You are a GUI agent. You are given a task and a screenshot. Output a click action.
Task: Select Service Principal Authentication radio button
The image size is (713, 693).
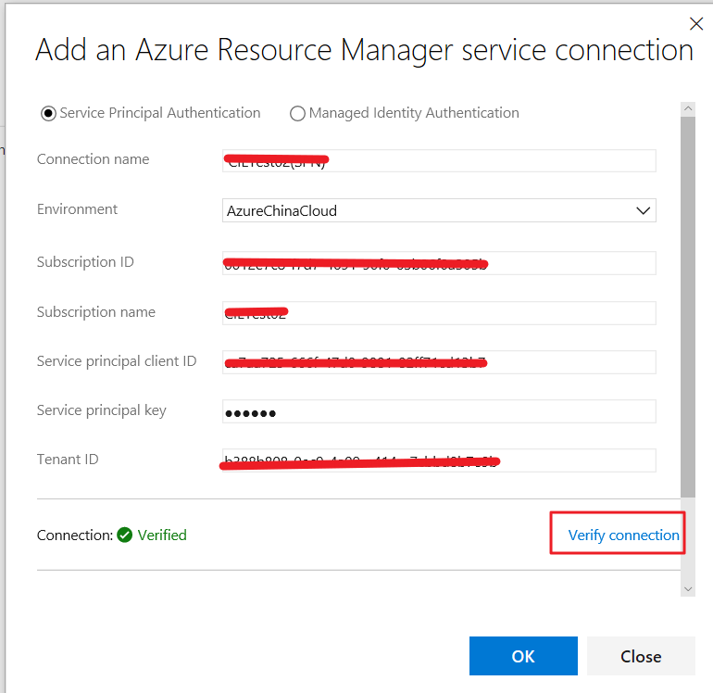tap(48, 113)
